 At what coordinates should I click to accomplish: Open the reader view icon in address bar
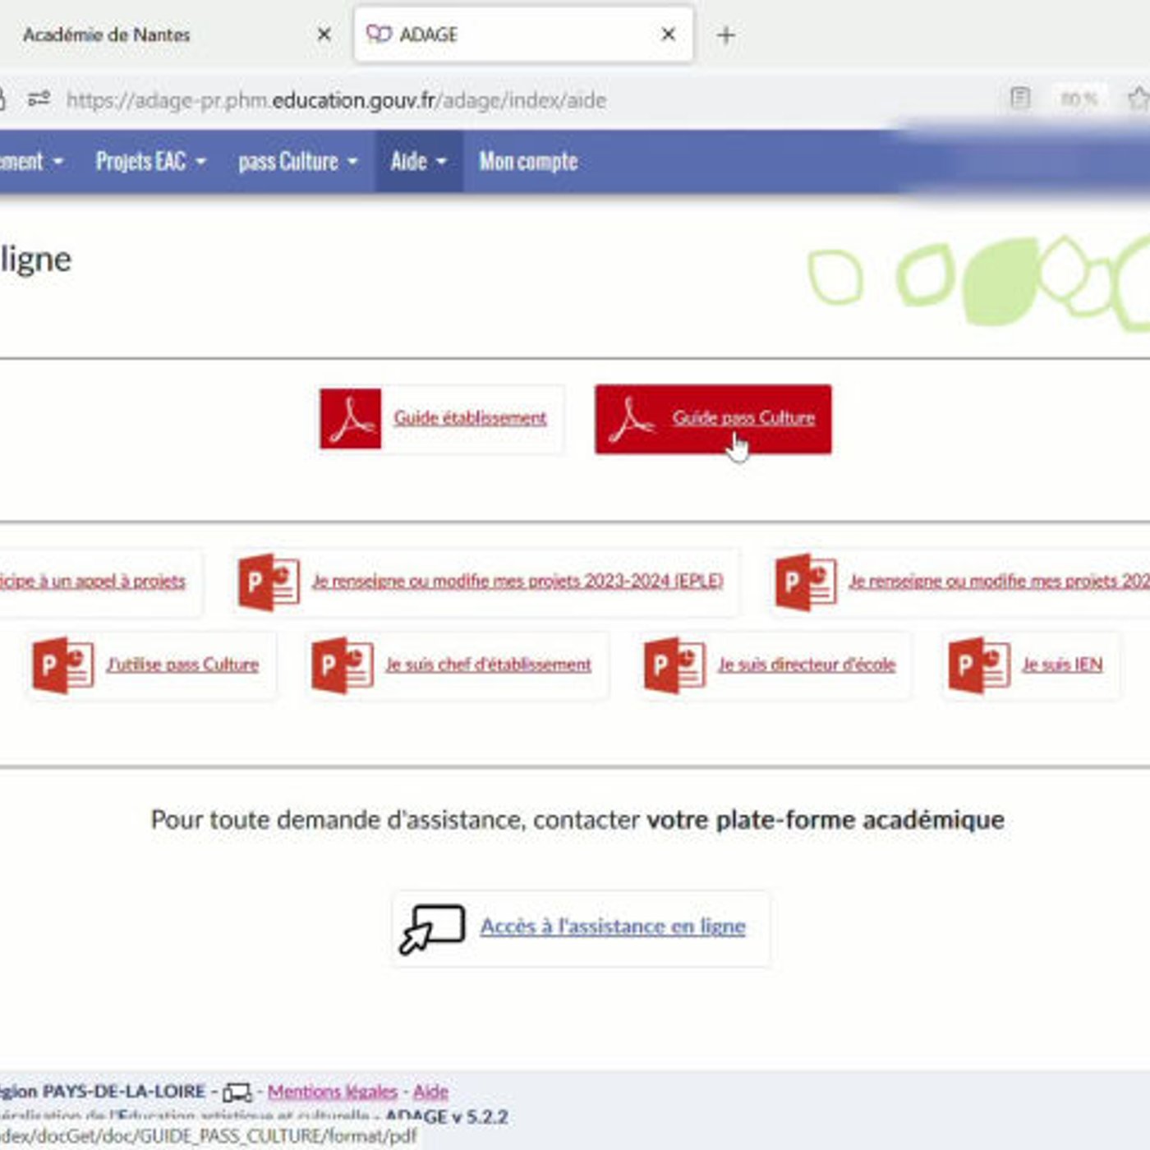(x=1019, y=99)
